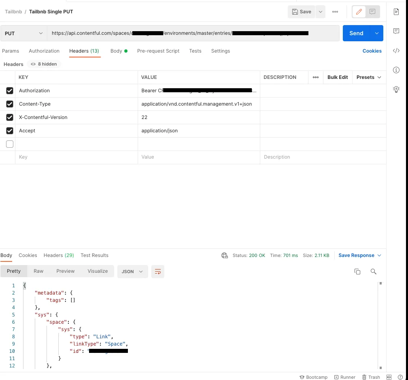Open the Presets dropdown

click(369, 77)
